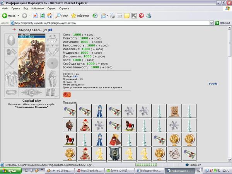
Task: Click the character portrait image
Action: tap(31, 61)
